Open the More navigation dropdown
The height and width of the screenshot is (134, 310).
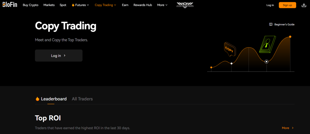(162, 5)
